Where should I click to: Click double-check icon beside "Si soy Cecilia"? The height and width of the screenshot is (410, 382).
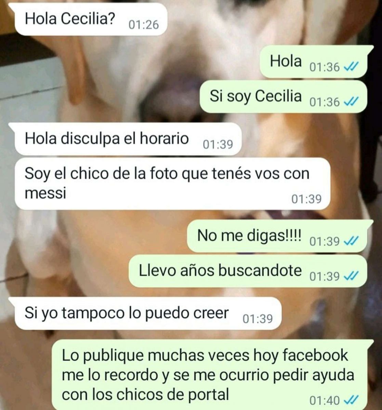pos(350,101)
